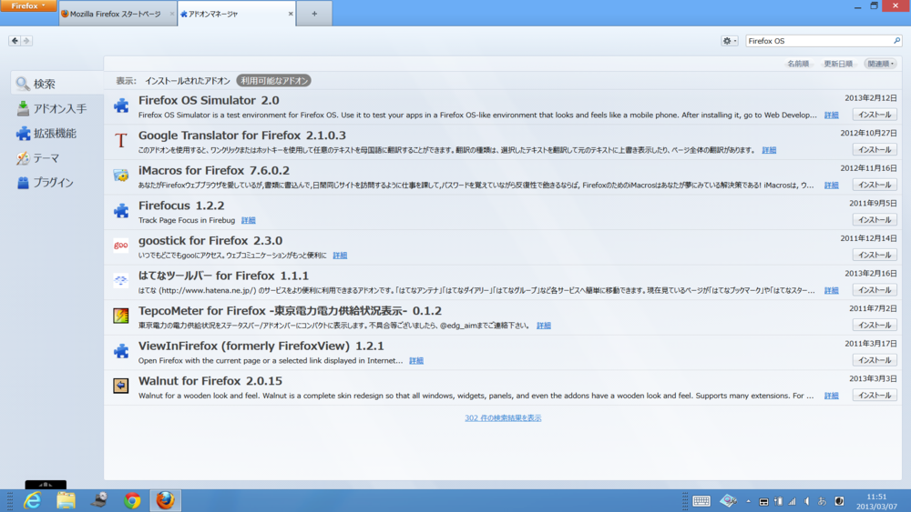
Task: Open 詳細 link for Google Translator
Action: (769, 150)
